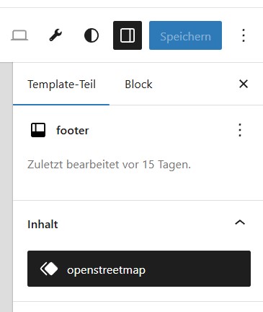Screen dimensions: 263x312
Task: Click the blue active tab underline
Action: (61, 105)
